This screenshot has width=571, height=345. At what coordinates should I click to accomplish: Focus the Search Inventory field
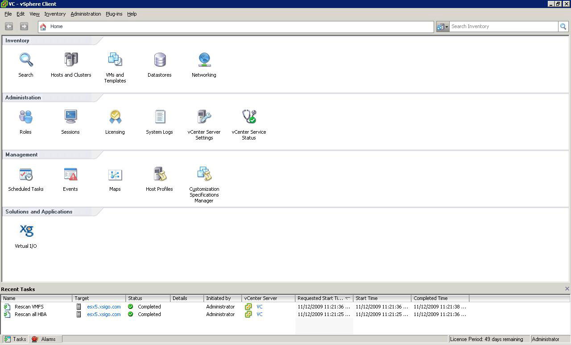[x=504, y=27]
